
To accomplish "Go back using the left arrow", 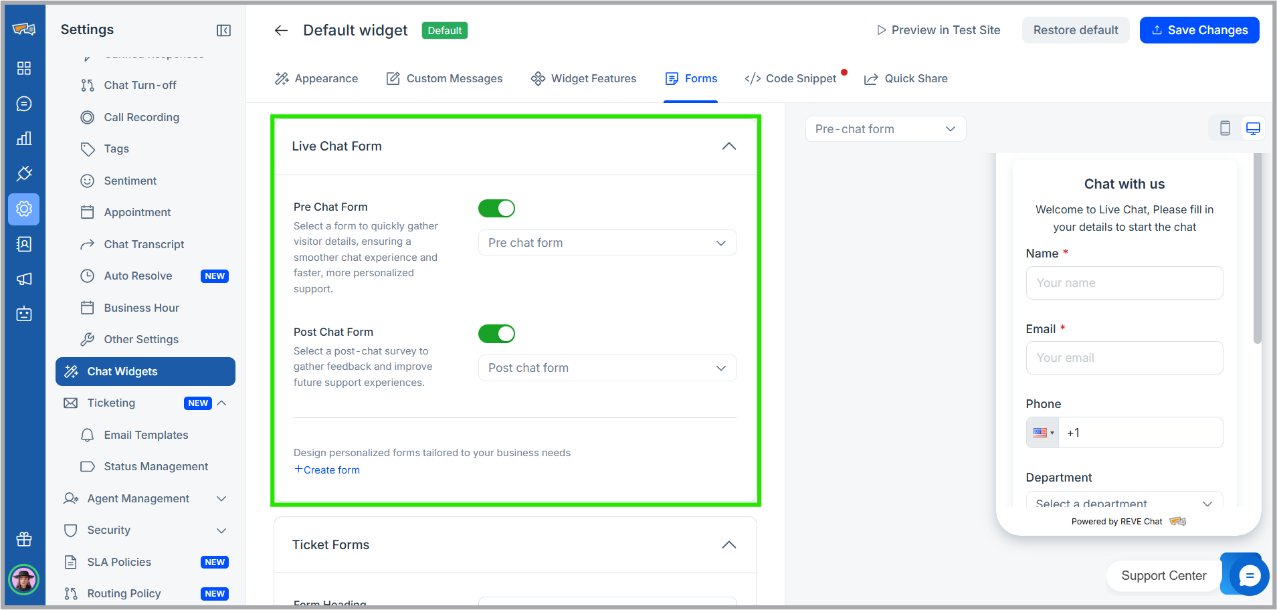I will tap(281, 30).
